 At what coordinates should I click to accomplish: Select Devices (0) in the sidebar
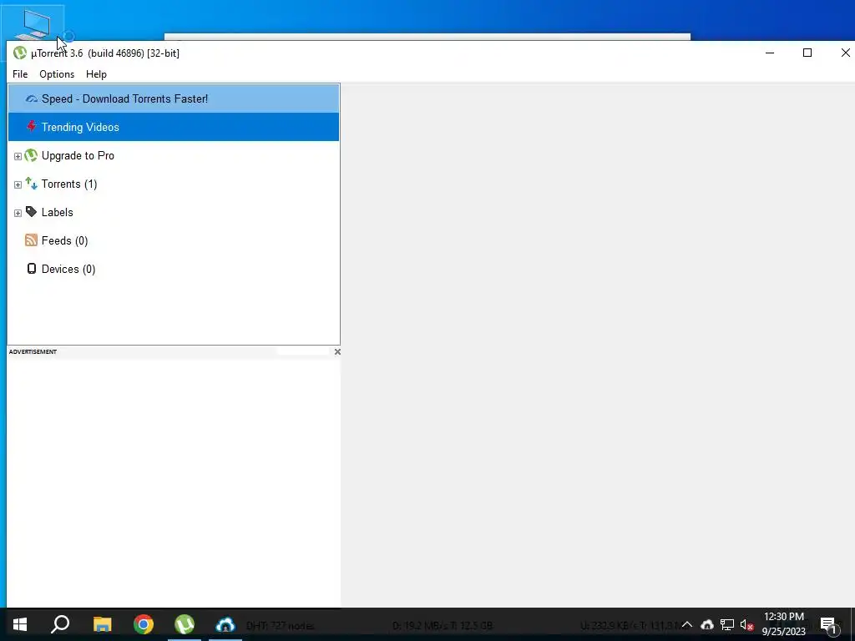pyautogui.click(x=68, y=269)
